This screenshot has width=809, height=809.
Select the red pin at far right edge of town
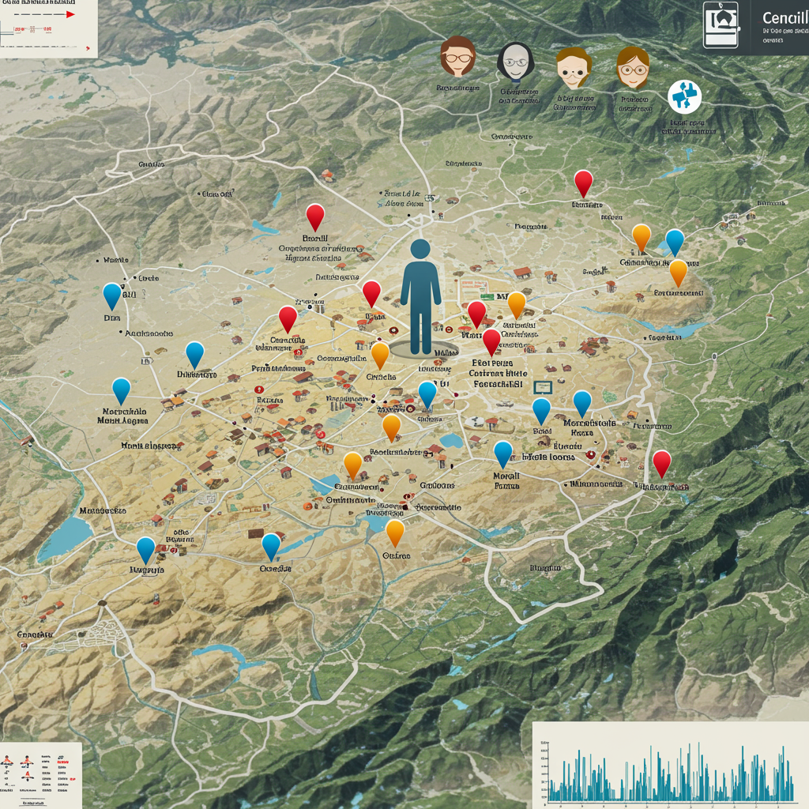click(x=661, y=461)
